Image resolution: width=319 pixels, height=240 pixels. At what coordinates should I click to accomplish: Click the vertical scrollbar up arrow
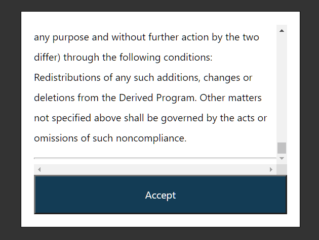(282, 30)
